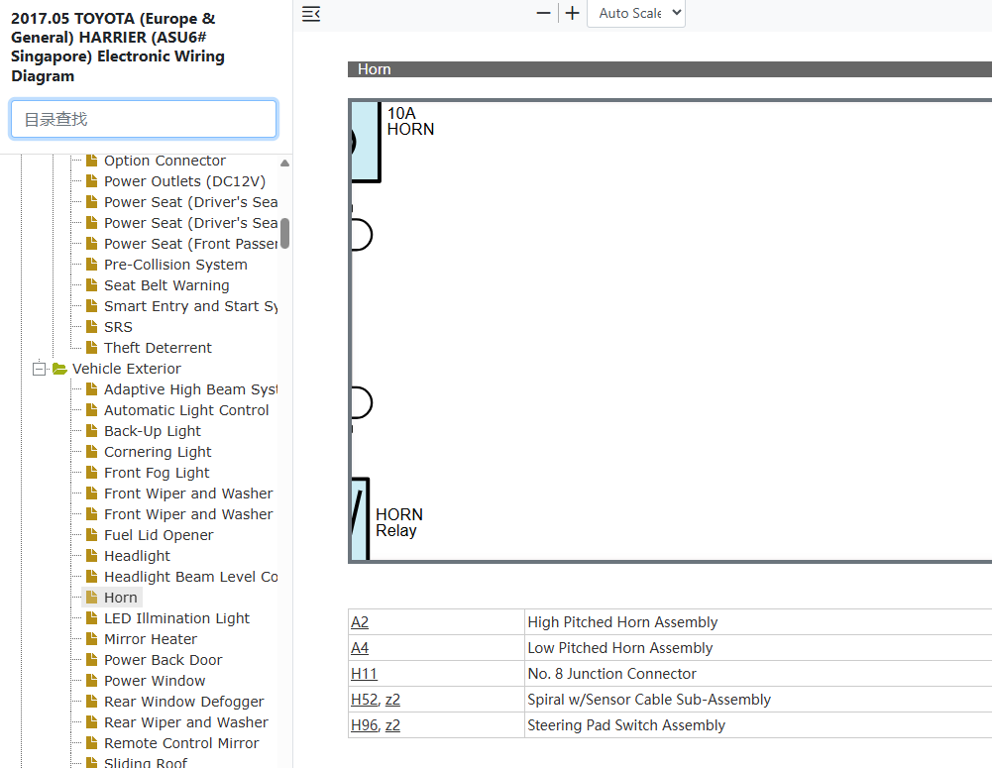
Task: Click the SRS document icon
Action: tap(92, 326)
